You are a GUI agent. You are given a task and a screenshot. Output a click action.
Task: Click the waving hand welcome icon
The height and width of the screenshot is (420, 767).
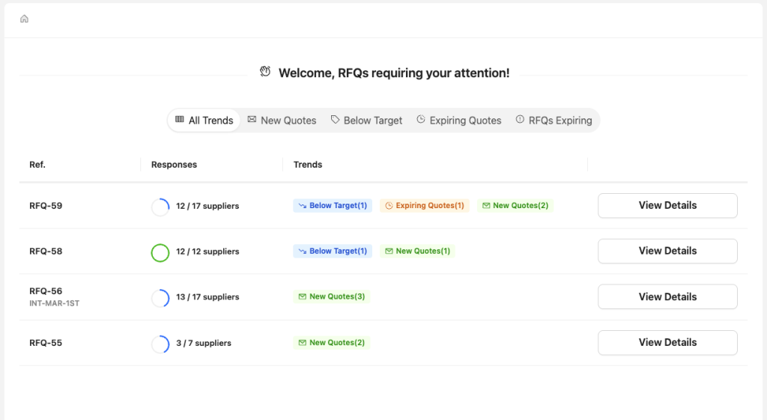[x=265, y=72]
